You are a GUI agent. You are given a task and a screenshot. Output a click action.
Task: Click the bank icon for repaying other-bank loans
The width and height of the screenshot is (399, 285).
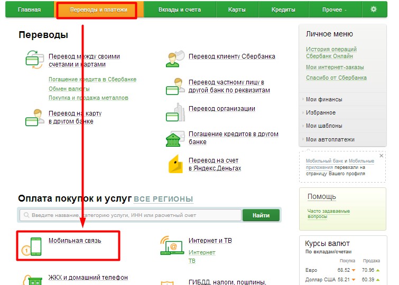tap(175, 139)
